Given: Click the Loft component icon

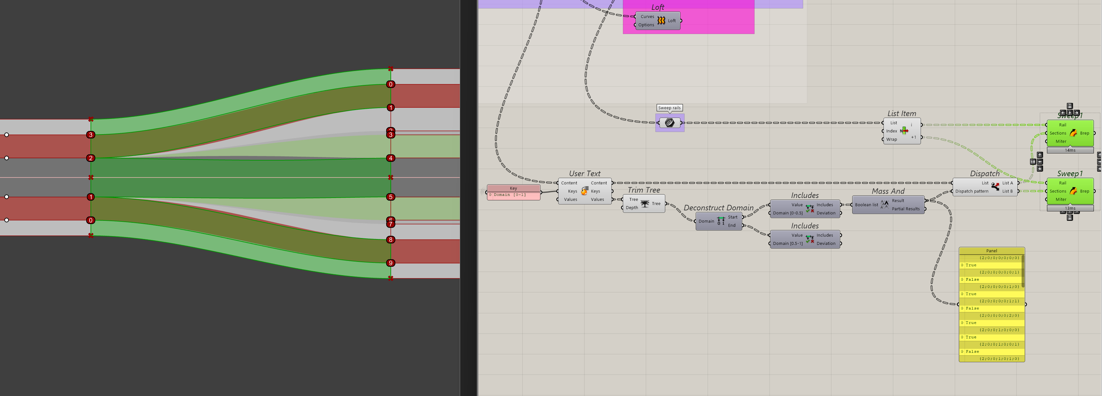Looking at the screenshot, I should [661, 21].
